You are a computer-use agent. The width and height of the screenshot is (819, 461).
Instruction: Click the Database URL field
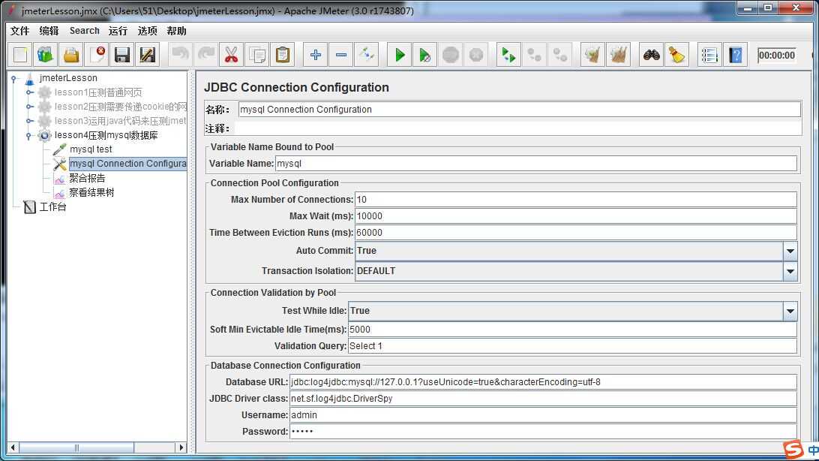[x=543, y=382]
